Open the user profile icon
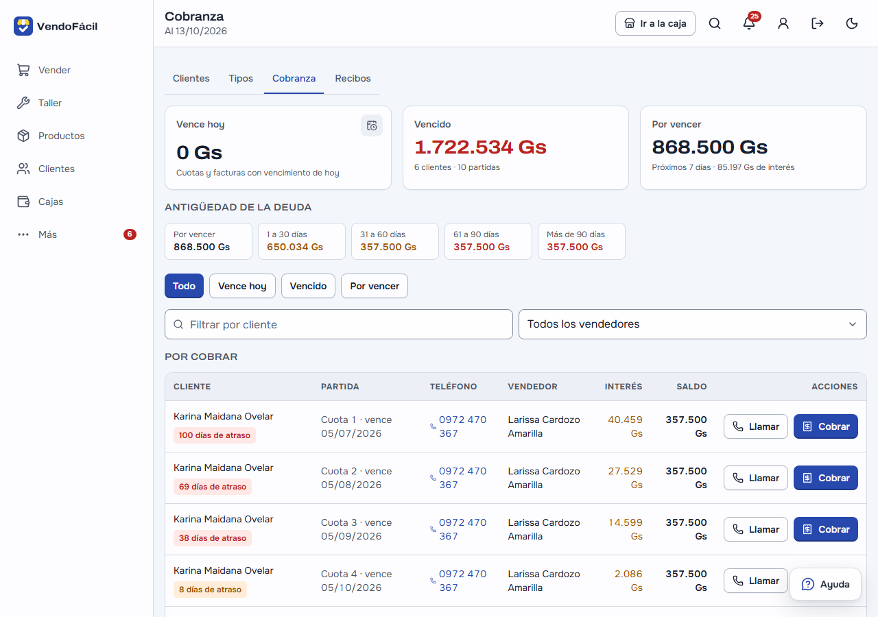The height and width of the screenshot is (617, 878). point(783,23)
